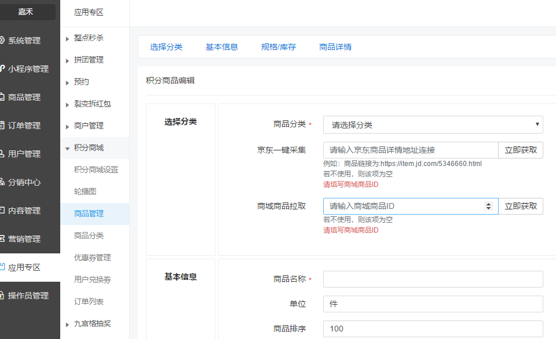556x339 pixels.
Task: Click the 嘉禾 header button
Action: point(25,12)
